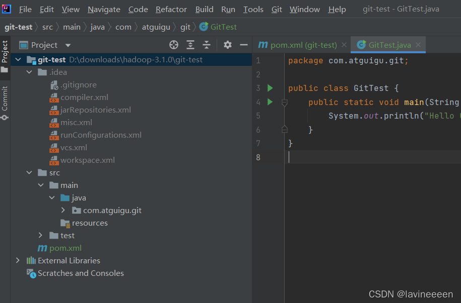This screenshot has height=303, width=461.
Task: Open the View menu
Action: [x=71, y=10]
